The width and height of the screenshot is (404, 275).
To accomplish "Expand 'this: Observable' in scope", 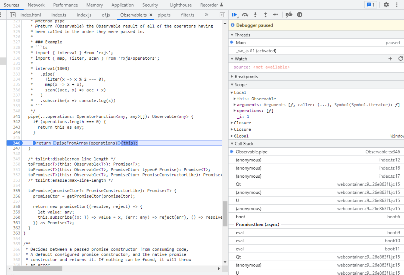I will [235, 99].
